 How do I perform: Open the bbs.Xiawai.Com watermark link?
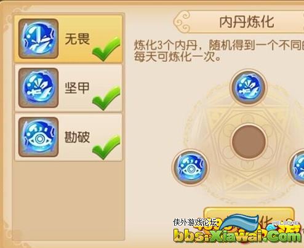237,236
